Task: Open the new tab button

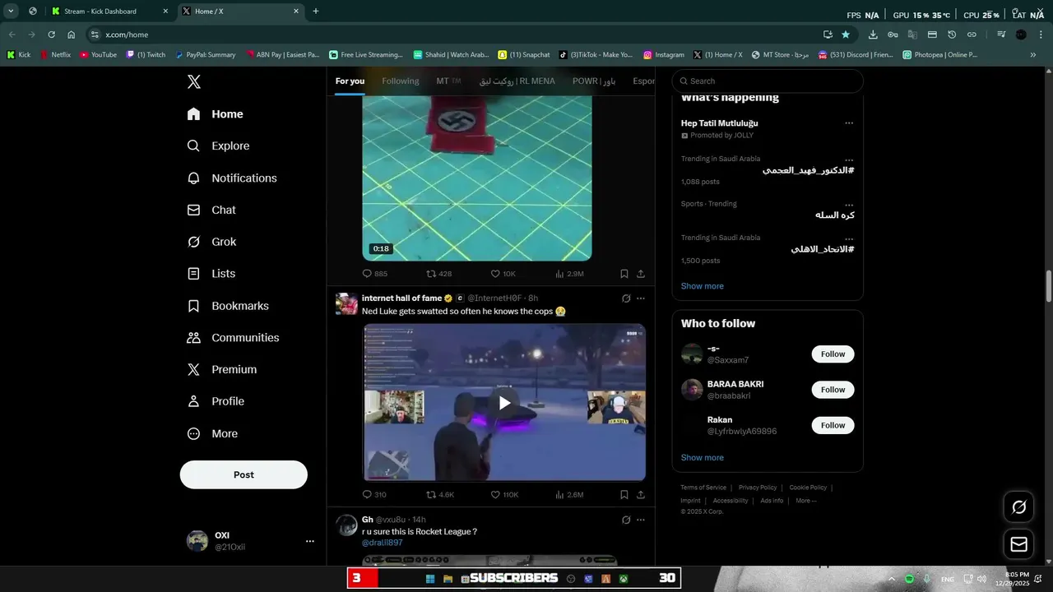Action: coord(316,12)
